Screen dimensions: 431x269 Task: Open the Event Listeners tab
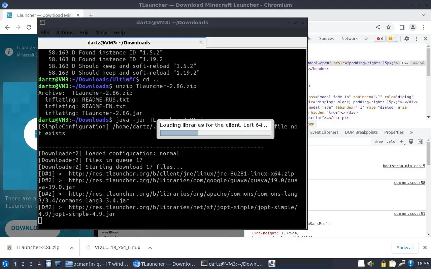[324, 132]
